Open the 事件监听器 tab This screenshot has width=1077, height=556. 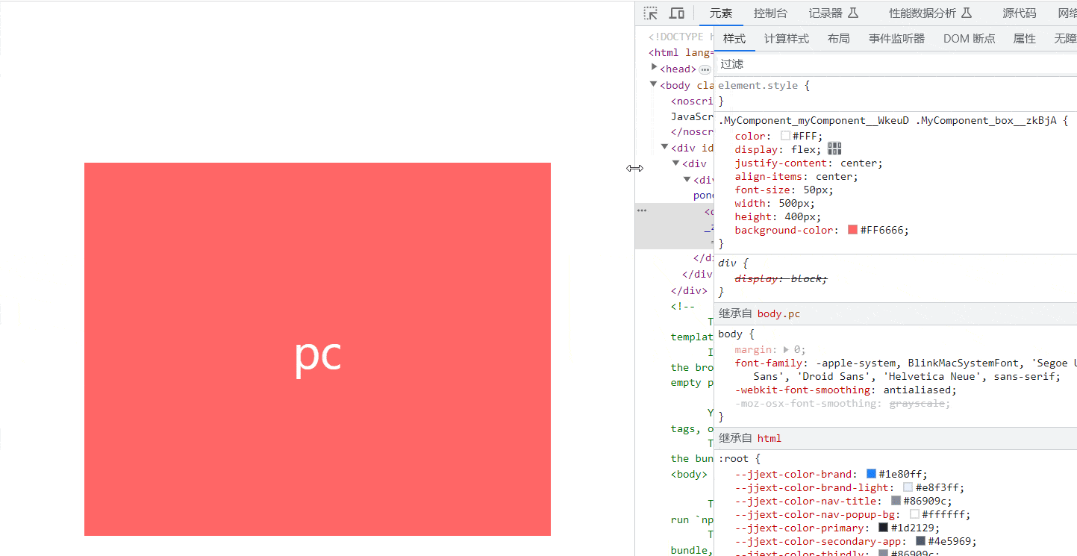pos(896,39)
